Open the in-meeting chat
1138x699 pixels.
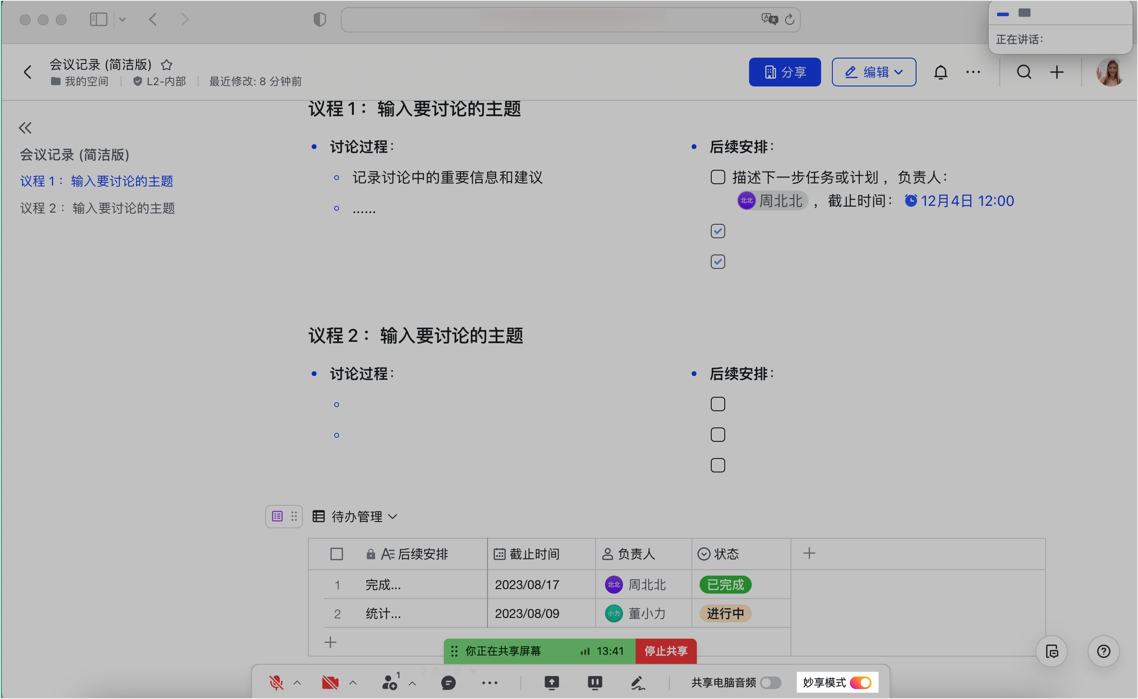[x=447, y=682]
